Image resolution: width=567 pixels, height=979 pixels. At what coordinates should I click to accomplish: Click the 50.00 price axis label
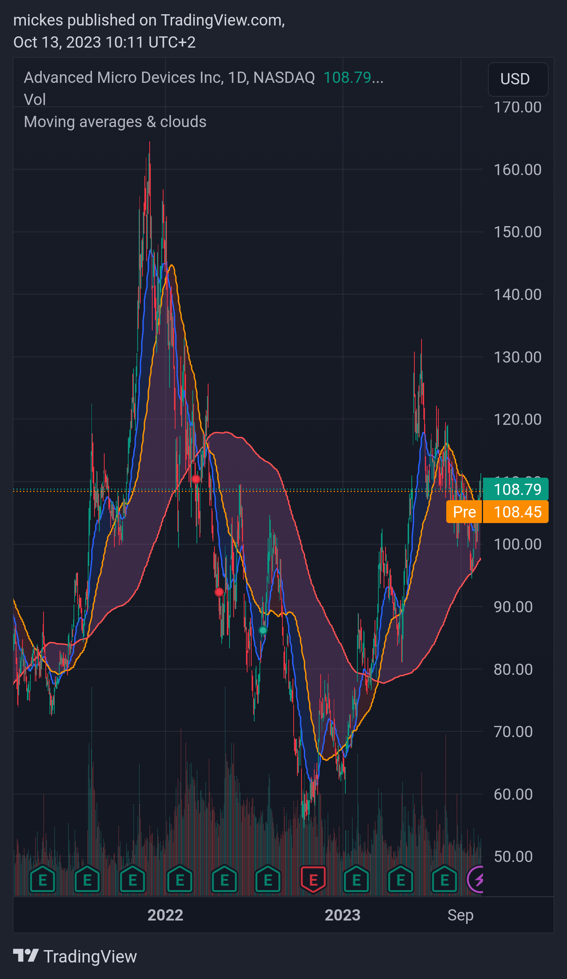pos(513,857)
